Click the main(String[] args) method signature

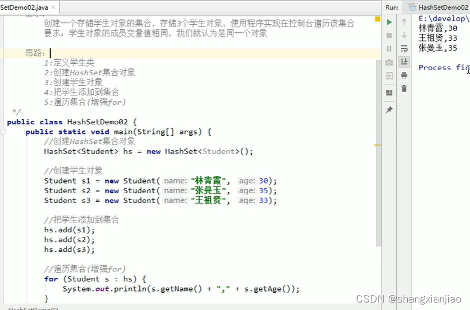[158, 132]
